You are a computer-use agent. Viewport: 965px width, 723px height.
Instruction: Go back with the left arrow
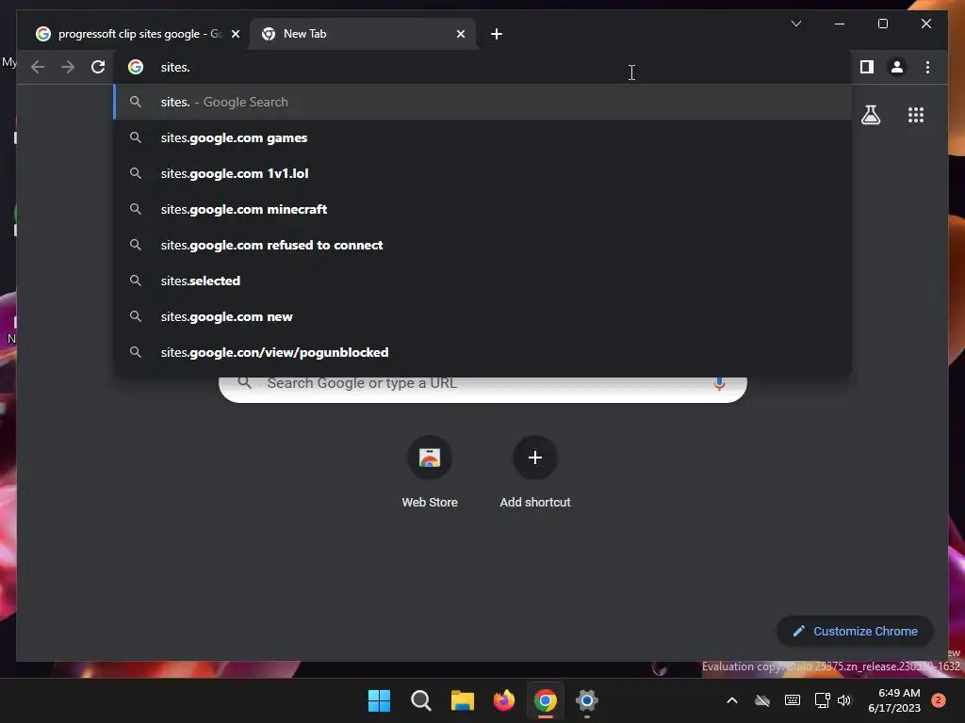[x=38, y=67]
